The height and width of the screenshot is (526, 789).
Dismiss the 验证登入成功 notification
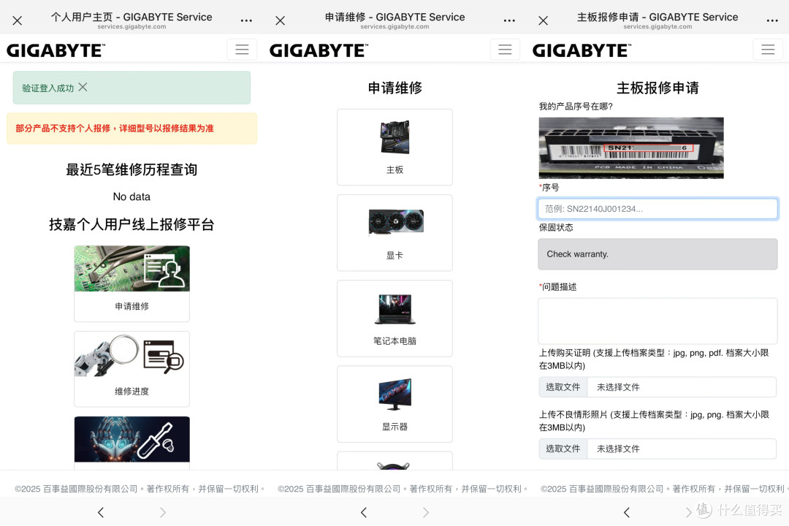83,87
